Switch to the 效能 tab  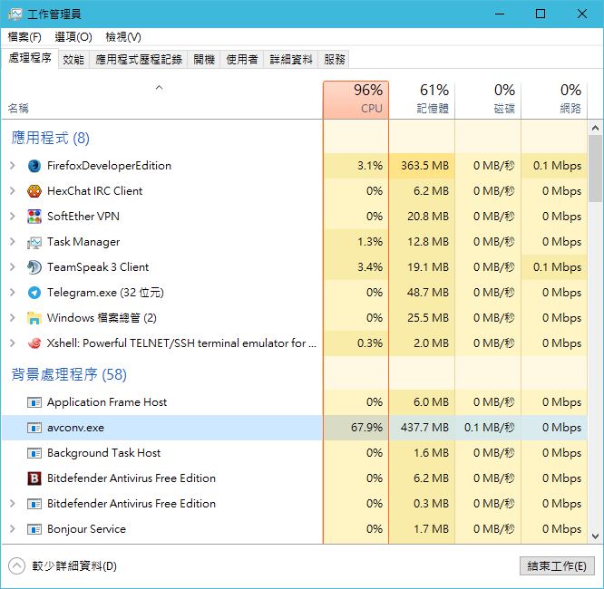point(73,59)
